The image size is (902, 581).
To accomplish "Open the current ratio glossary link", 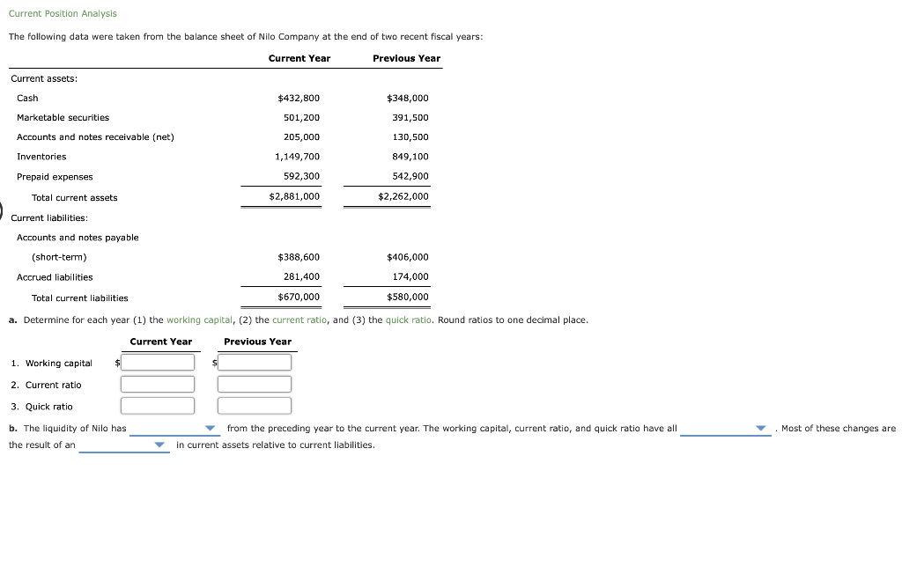I will [x=299, y=320].
